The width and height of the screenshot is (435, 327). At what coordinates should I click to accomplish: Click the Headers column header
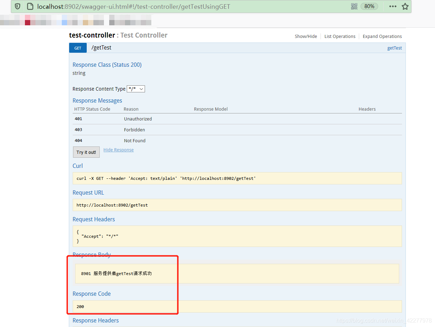(x=367, y=109)
